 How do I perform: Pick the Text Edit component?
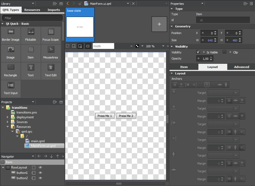coord(51,71)
